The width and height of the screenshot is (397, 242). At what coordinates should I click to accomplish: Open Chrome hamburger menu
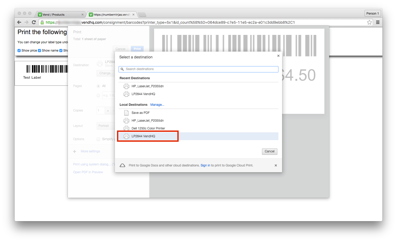click(x=378, y=22)
